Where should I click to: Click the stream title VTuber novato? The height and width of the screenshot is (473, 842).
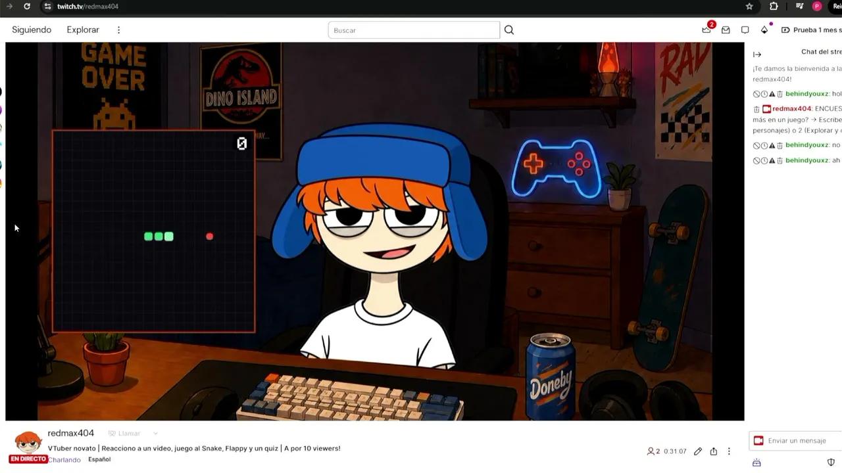pos(194,449)
